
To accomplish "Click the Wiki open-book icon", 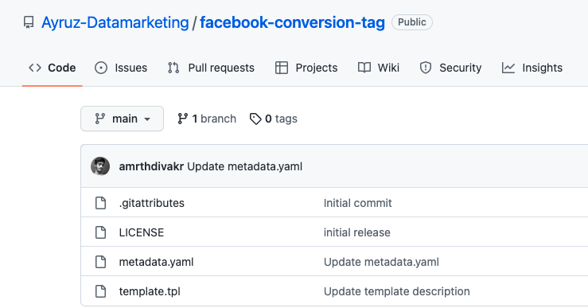I will click(364, 68).
